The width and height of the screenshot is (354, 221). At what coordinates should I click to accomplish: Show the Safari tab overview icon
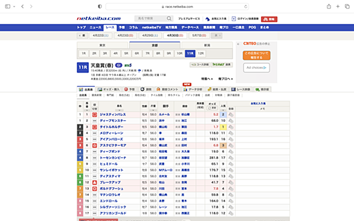[347, 6]
